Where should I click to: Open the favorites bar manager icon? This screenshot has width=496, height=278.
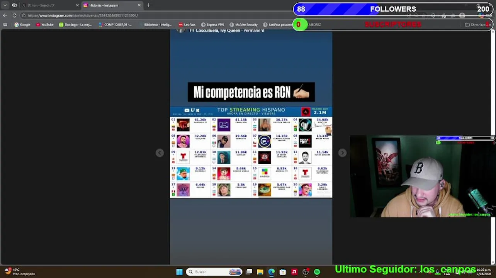click(x=5, y=25)
